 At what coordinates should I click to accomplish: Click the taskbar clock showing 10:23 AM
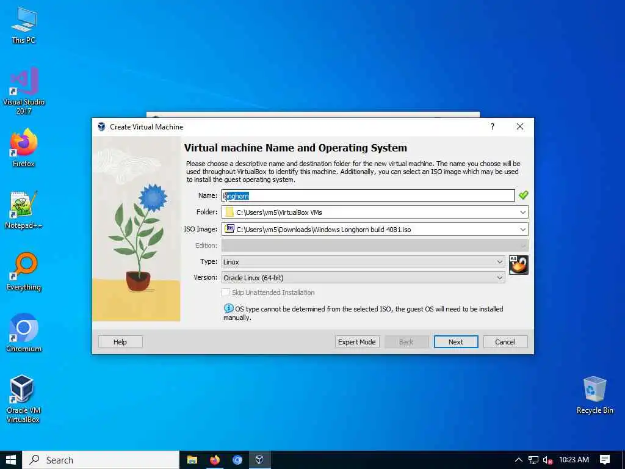coord(574,460)
